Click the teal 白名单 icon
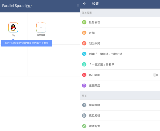 [84, 64]
